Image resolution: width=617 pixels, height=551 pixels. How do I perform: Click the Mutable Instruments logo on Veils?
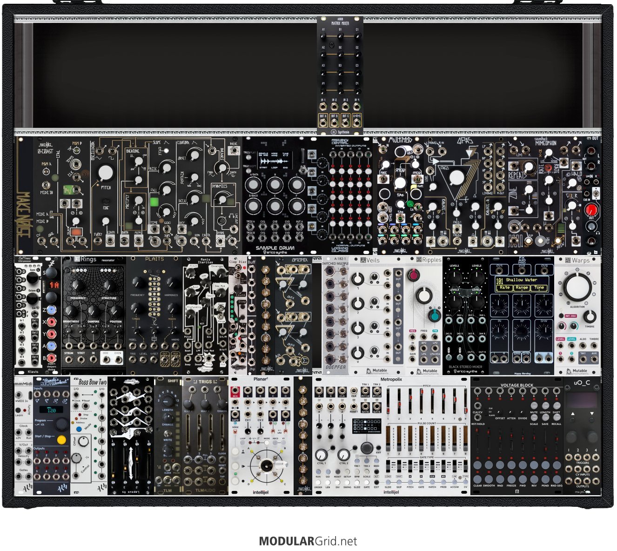click(x=376, y=371)
